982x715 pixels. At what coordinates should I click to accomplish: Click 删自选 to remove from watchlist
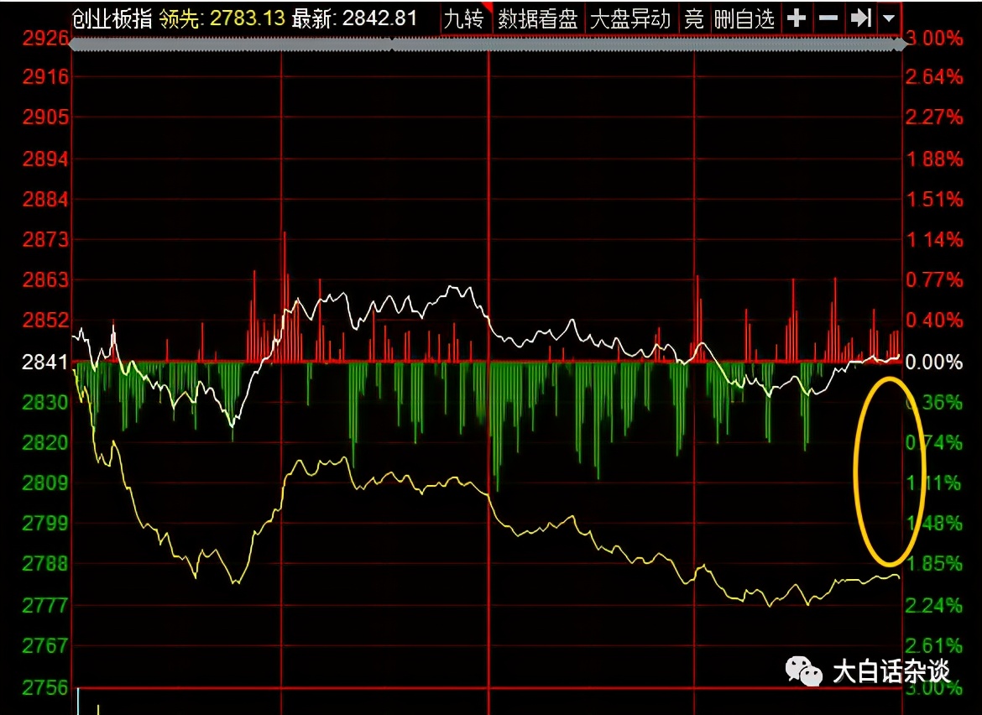[x=744, y=18]
